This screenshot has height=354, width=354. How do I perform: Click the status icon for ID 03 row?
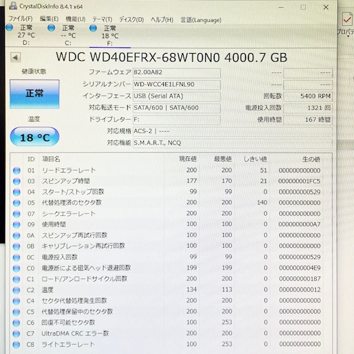(x=17, y=181)
